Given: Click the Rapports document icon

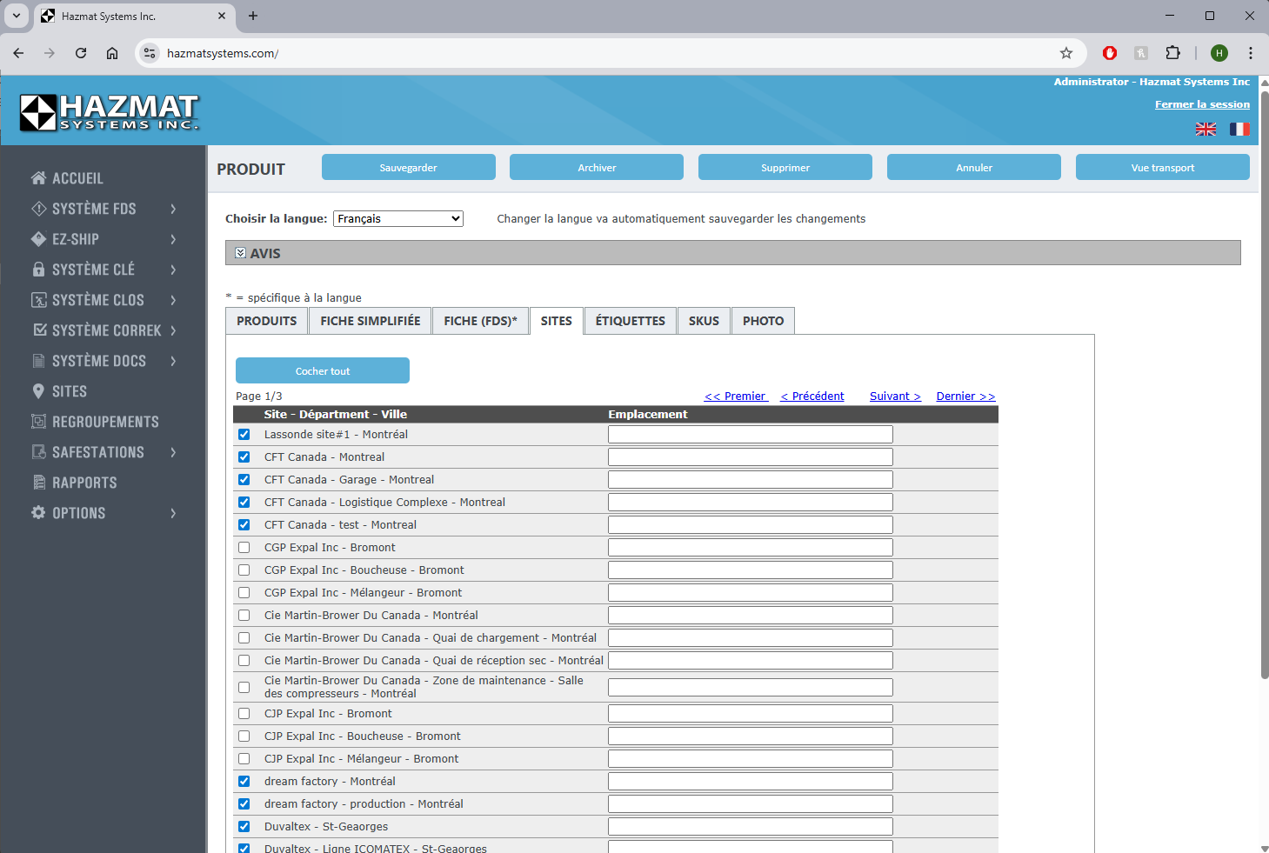Looking at the screenshot, I should point(38,483).
